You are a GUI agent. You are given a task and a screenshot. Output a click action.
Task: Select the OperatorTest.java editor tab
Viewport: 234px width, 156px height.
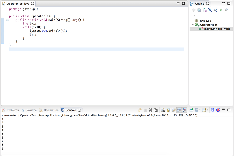[x=18, y=4]
